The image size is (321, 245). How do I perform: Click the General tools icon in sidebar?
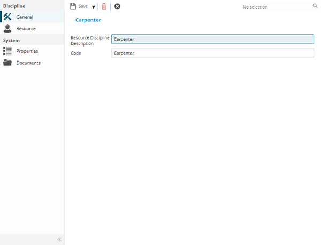pos(7,17)
